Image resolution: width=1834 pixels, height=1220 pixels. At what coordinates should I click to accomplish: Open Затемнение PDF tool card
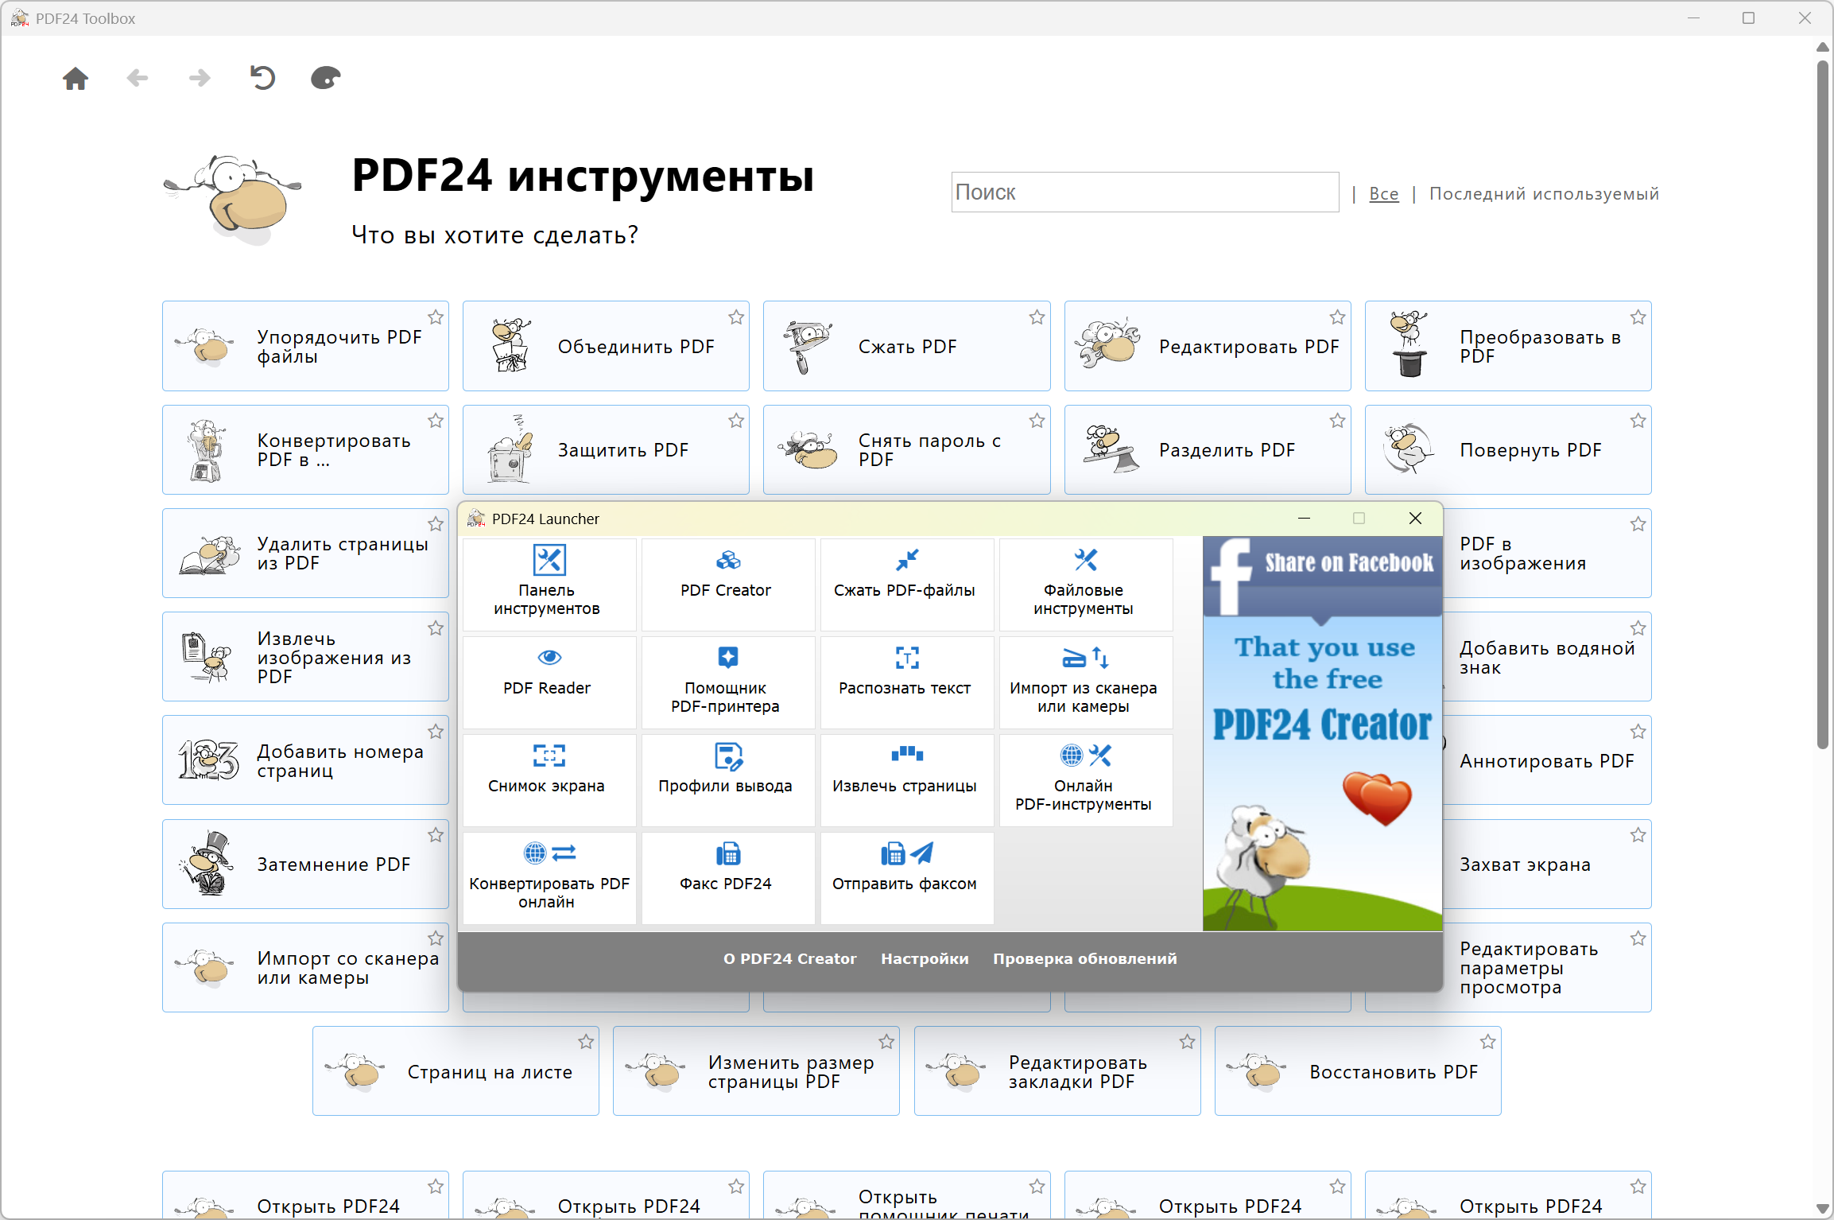click(x=305, y=864)
